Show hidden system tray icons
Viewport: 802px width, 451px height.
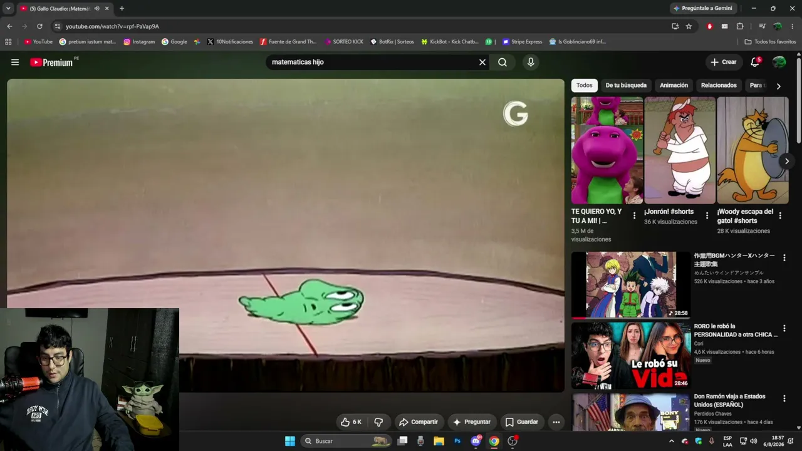point(672,441)
